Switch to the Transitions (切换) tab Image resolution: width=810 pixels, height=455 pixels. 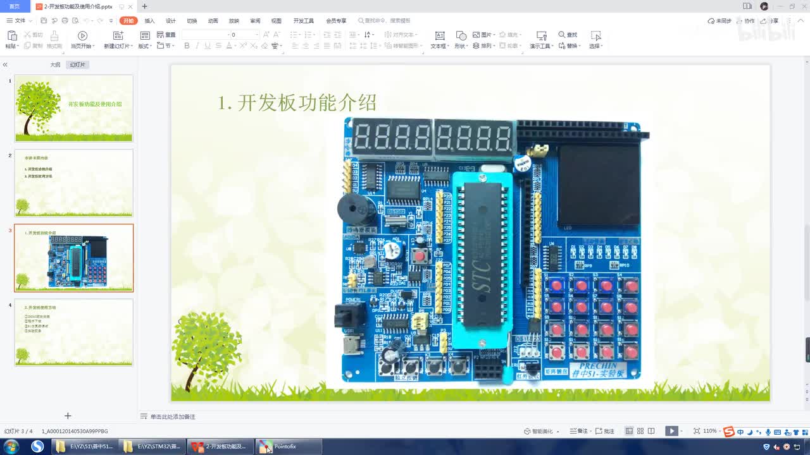192,21
